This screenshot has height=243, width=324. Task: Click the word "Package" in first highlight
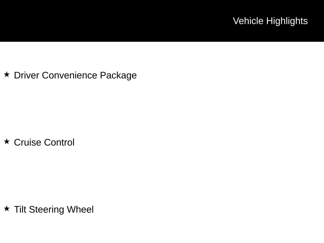point(118,75)
